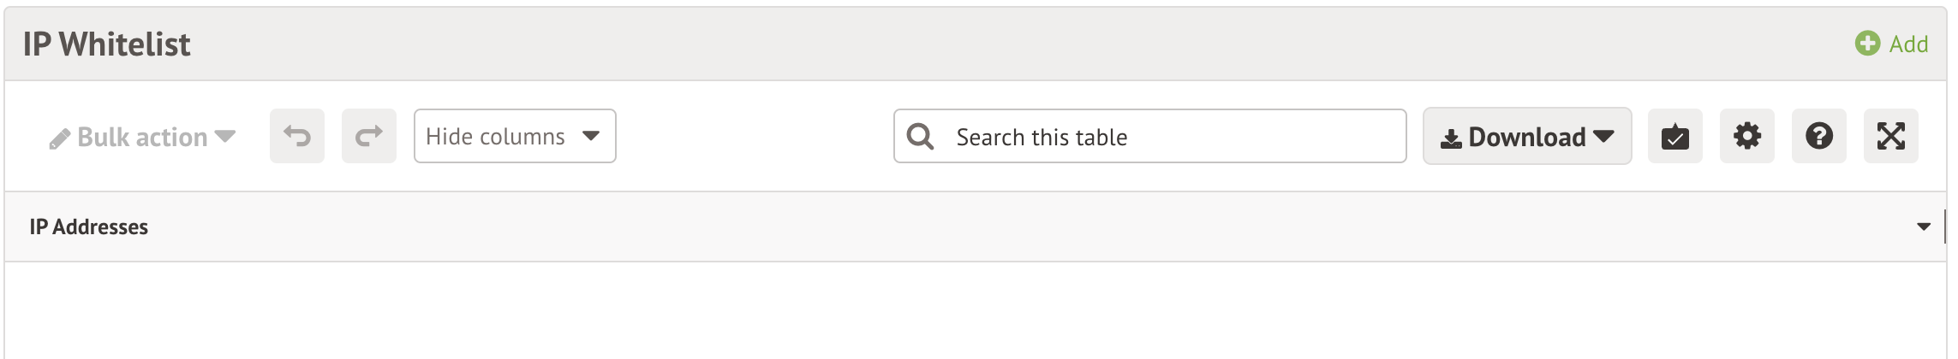
Task: Redo the last undone change
Action: (x=369, y=136)
